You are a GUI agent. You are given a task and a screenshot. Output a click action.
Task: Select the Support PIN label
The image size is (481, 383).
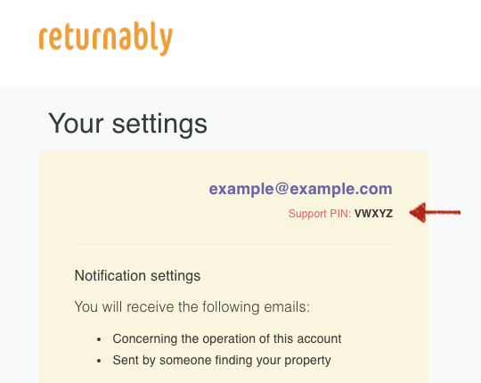pyautogui.click(x=320, y=214)
